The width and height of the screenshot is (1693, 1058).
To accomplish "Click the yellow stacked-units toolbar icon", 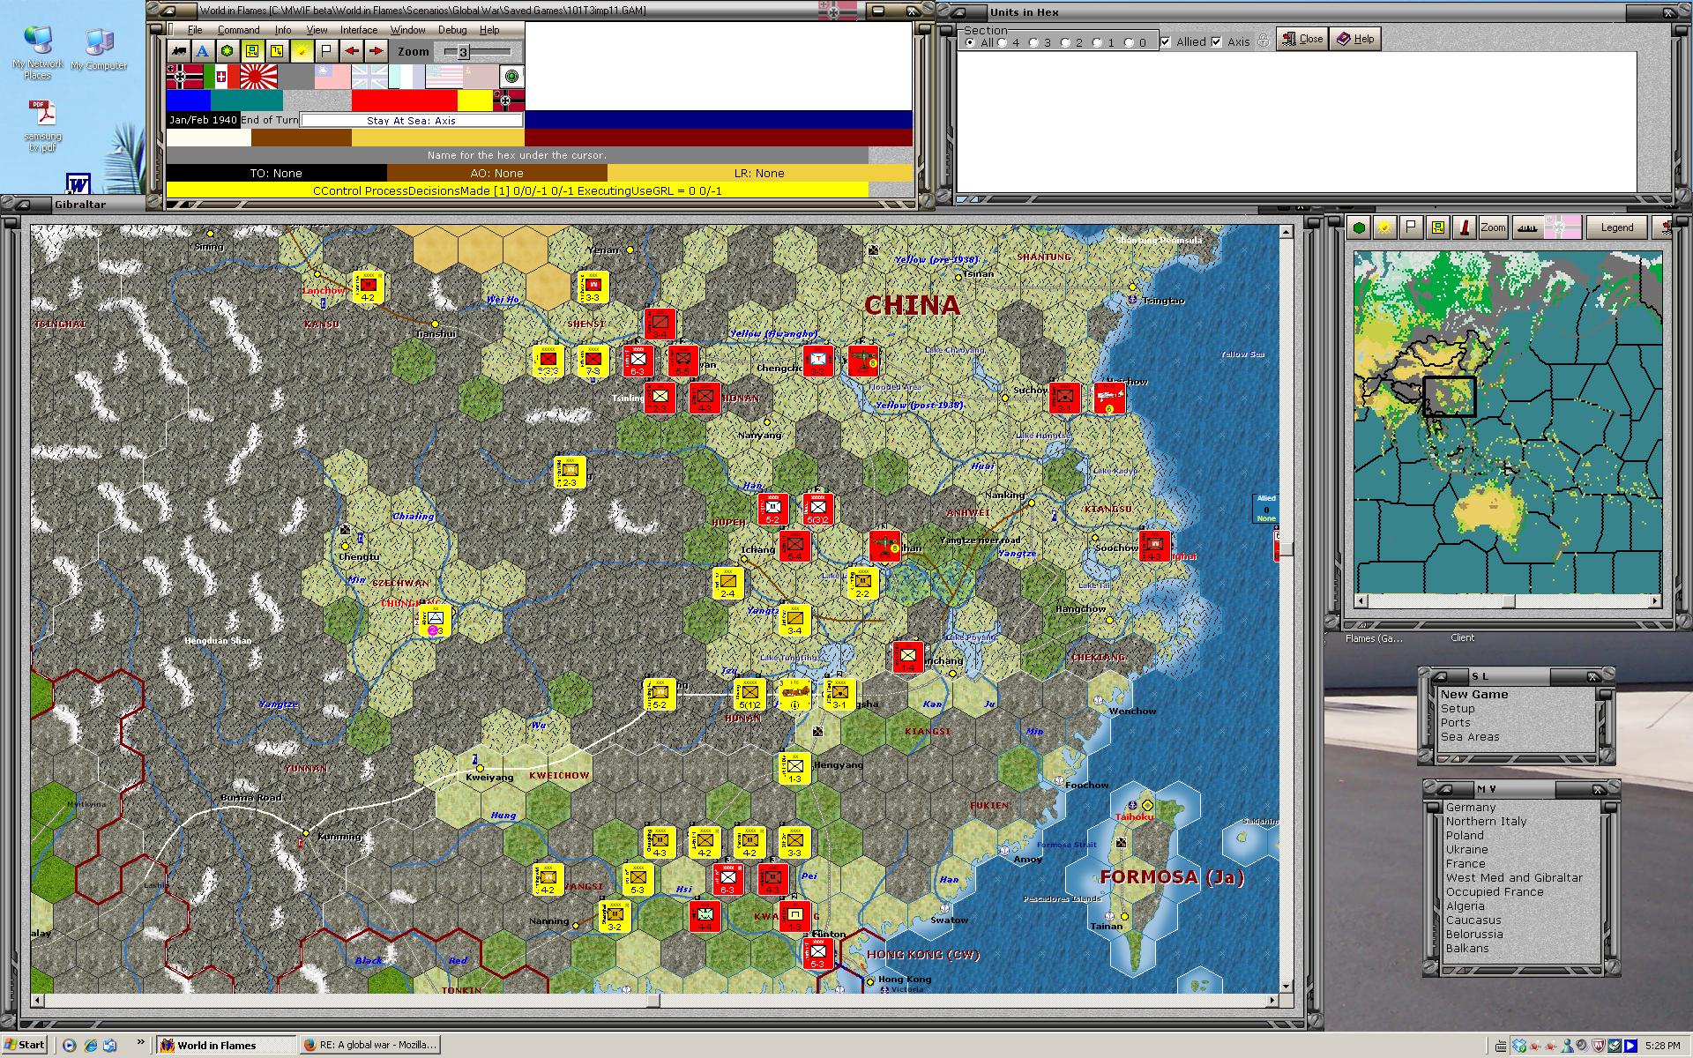I will point(277,51).
